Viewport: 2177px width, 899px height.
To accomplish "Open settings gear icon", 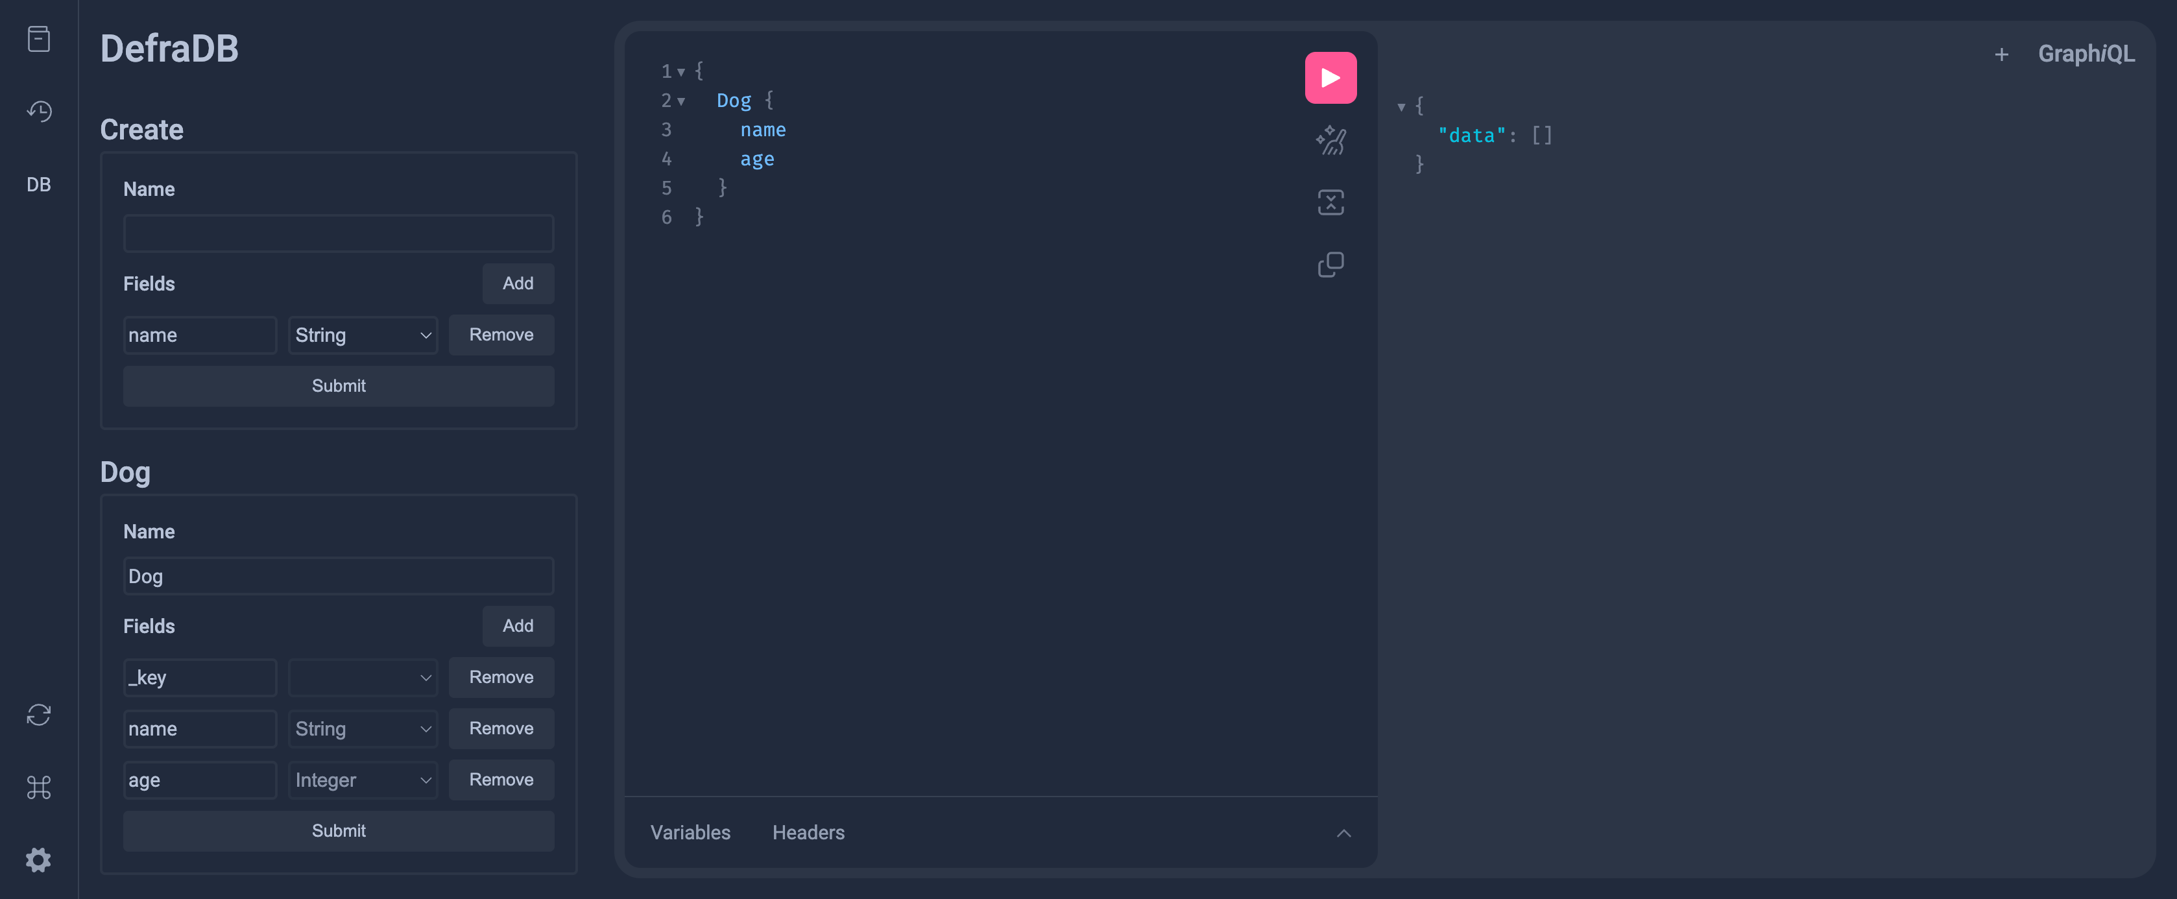I will (39, 860).
